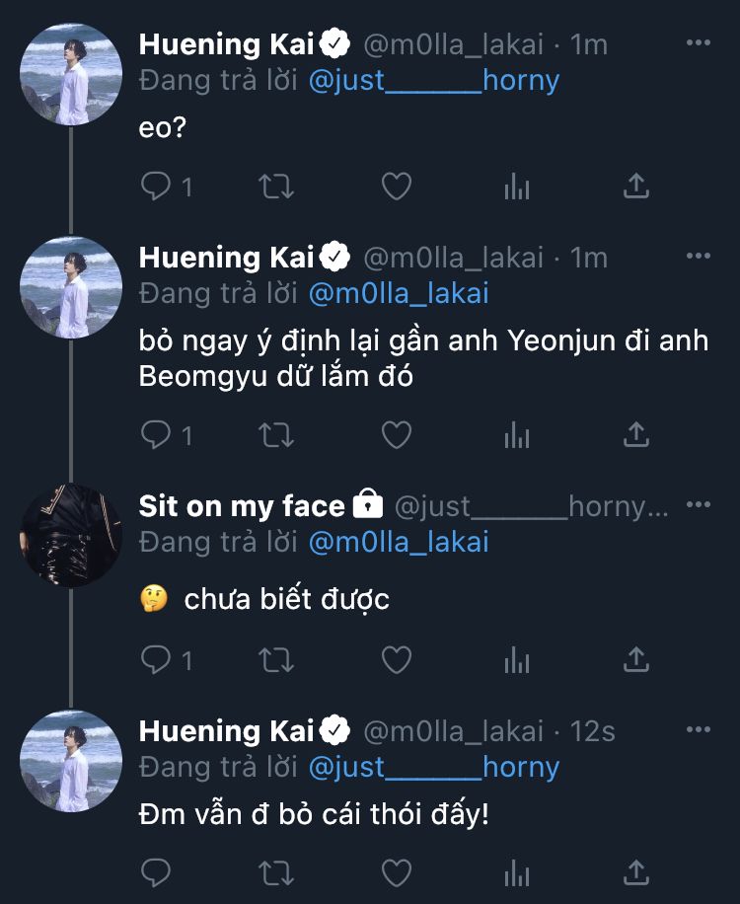Retweet the "eo?" tweet
This screenshot has width=740, height=904.
click(276, 185)
